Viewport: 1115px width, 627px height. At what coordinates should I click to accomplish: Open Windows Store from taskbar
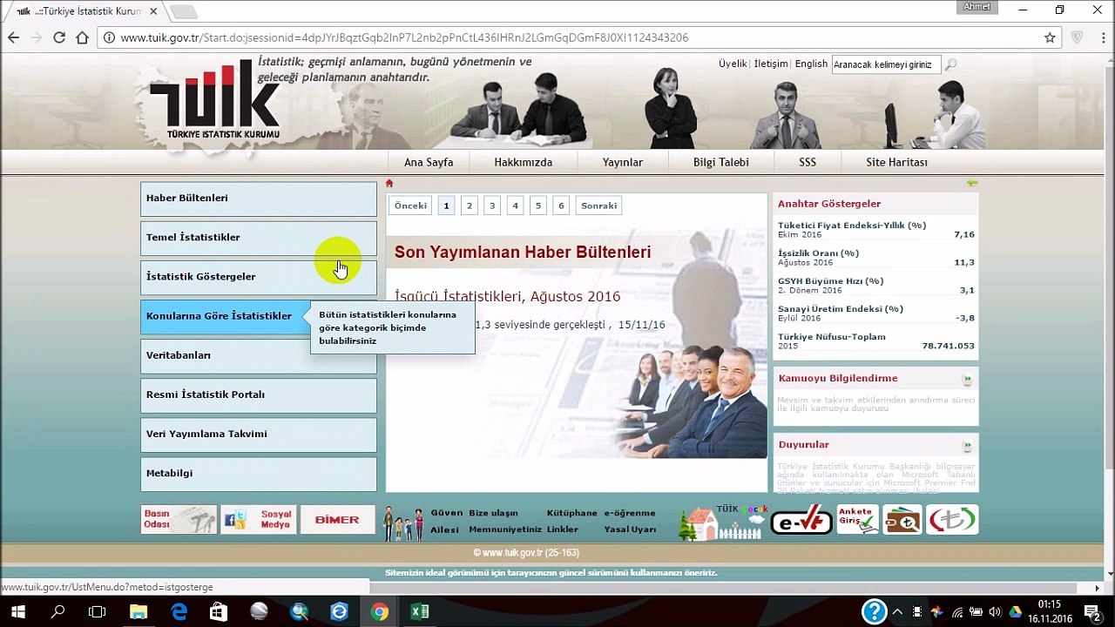pyautogui.click(x=219, y=611)
